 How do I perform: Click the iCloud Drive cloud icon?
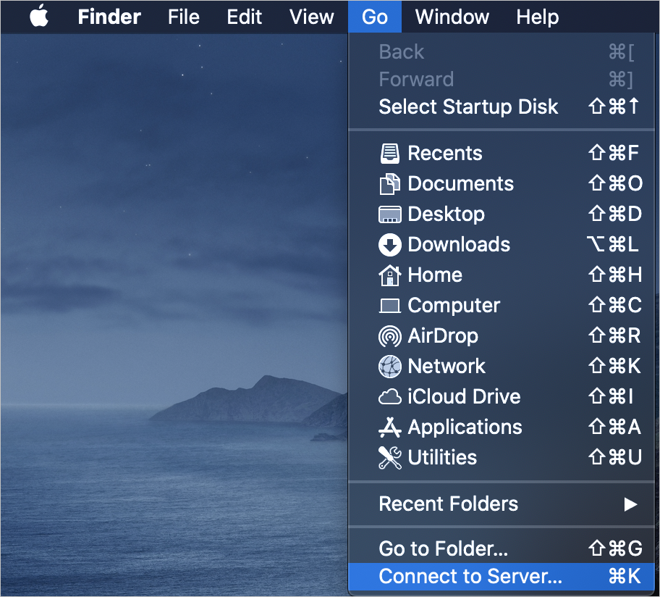click(x=390, y=397)
